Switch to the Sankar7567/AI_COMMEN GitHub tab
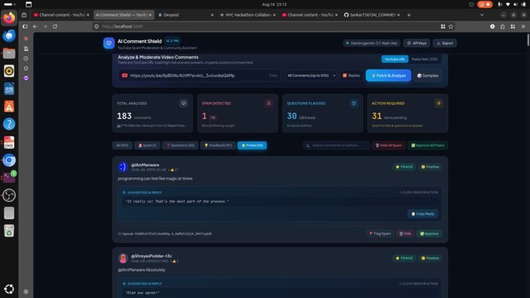 (x=370, y=15)
